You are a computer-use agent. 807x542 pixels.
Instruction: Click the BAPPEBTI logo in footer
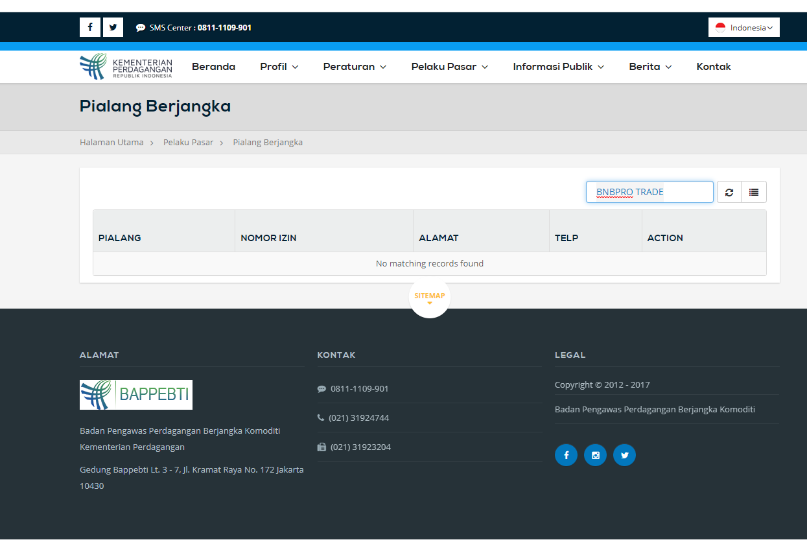pos(136,395)
